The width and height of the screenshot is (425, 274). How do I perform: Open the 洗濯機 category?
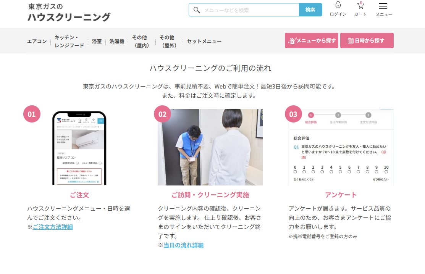click(x=117, y=41)
